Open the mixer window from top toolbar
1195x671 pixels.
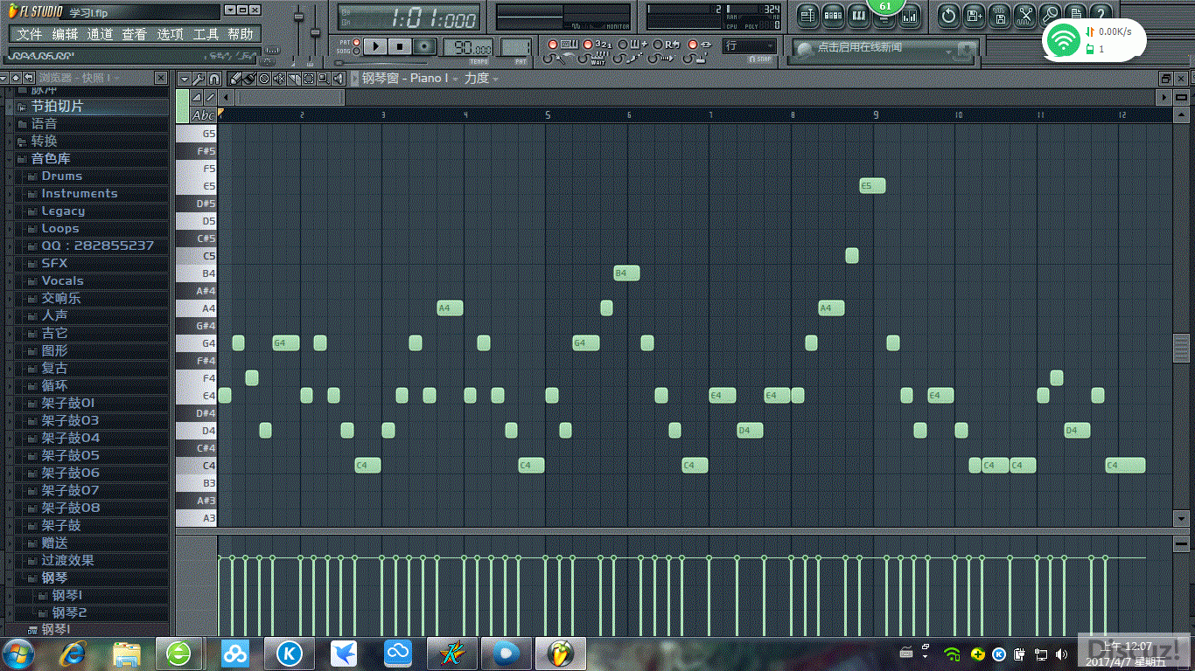coord(909,15)
